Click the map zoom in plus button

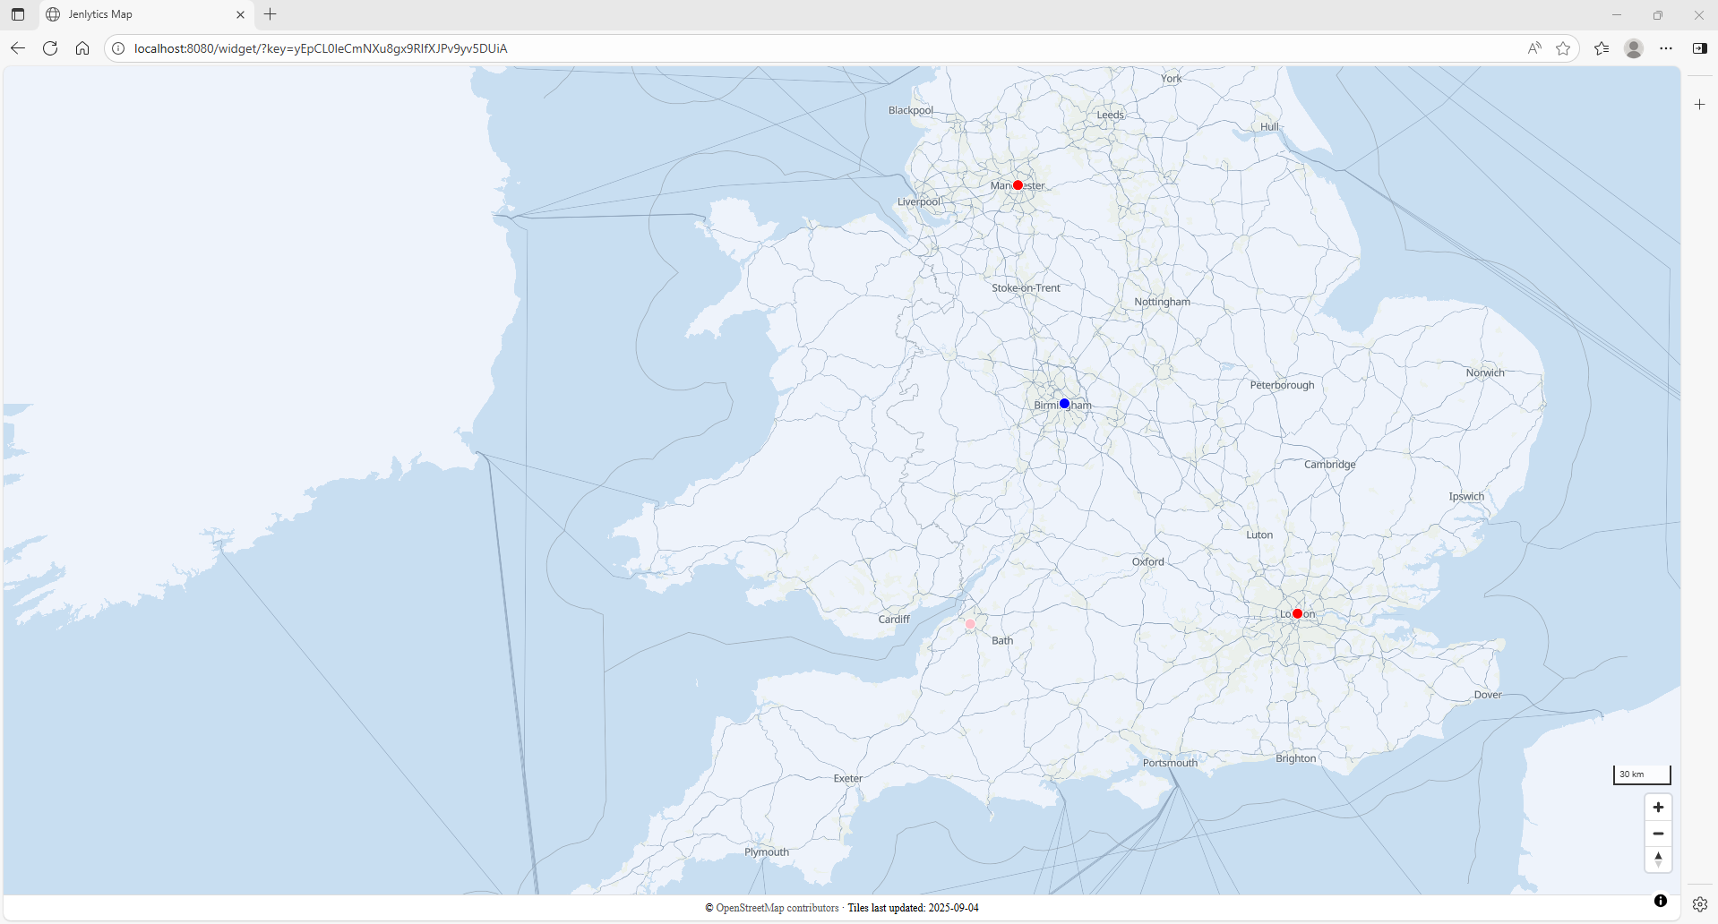[1658, 808]
